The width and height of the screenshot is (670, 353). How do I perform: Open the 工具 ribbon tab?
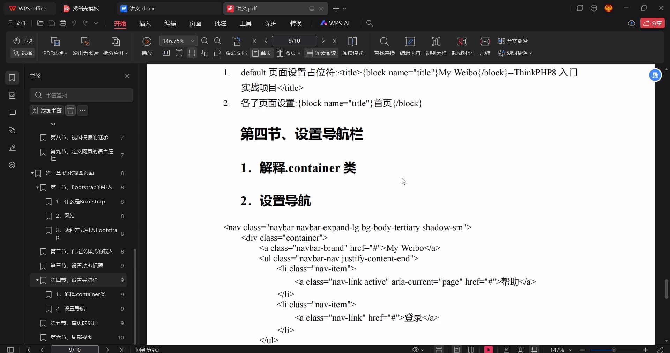[x=245, y=23]
